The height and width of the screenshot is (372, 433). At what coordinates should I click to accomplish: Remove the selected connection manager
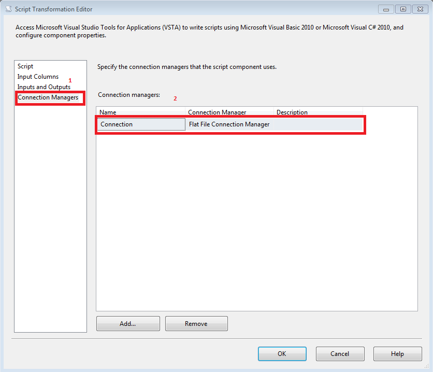click(196, 323)
